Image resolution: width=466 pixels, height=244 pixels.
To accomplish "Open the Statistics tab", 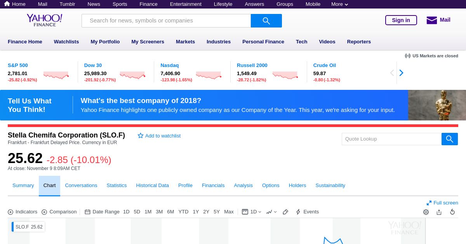I will coord(116,186).
